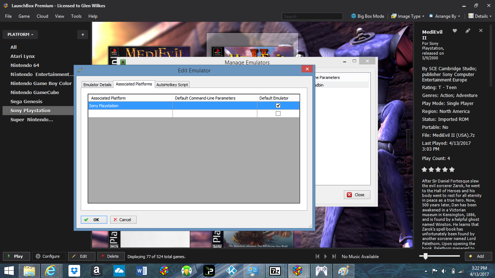
Task: Open the Game menu
Action: [x=24, y=16]
